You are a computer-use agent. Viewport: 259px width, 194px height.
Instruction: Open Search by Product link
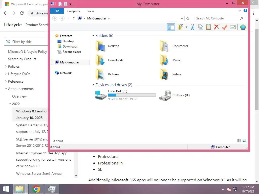point(22,59)
